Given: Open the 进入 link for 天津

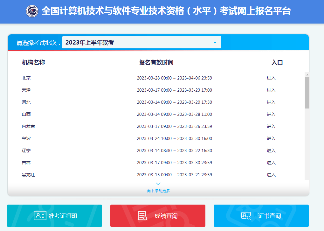Looking at the screenshot, I should [271, 90].
